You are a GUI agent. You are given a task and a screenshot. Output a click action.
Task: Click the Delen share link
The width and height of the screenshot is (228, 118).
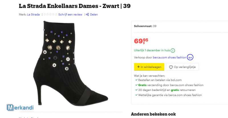(x=94, y=15)
